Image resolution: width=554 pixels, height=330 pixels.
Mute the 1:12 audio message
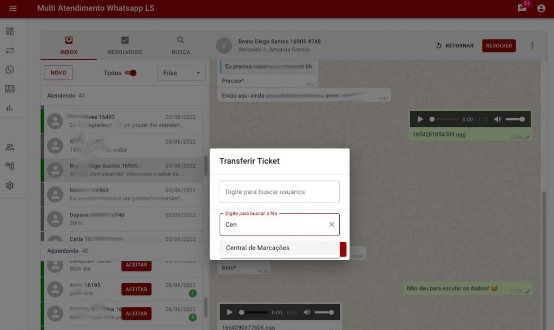pos(498,119)
